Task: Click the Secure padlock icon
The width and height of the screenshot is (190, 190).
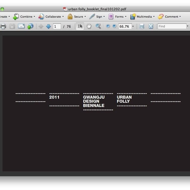Action: pyautogui.click(x=70, y=16)
